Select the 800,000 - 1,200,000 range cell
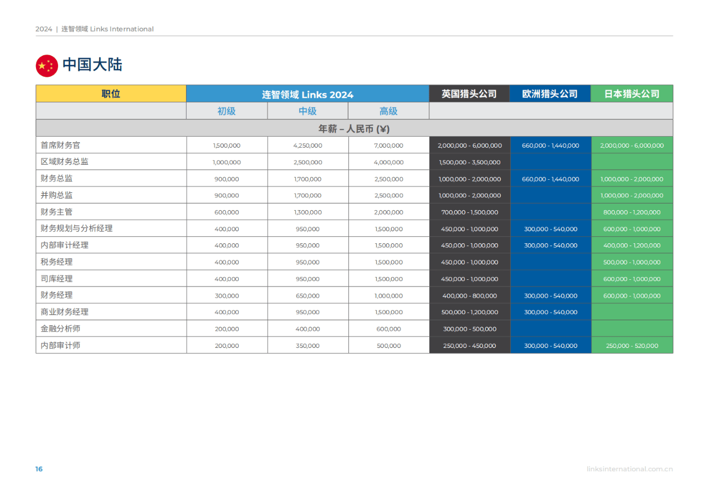 [x=632, y=212]
